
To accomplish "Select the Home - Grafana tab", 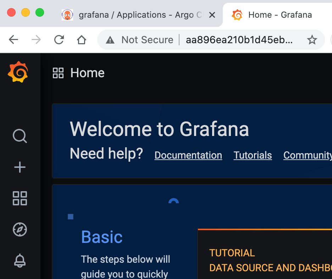I will [280, 15].
